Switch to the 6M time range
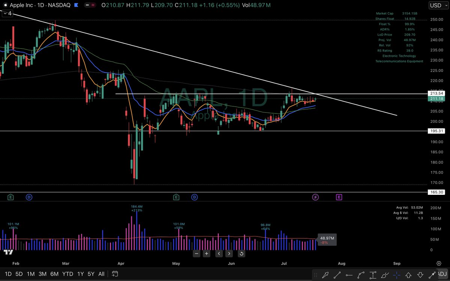 click(54, 274)
